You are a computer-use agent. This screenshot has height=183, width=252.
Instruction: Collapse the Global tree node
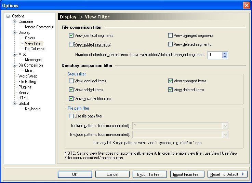coord(15,103)
